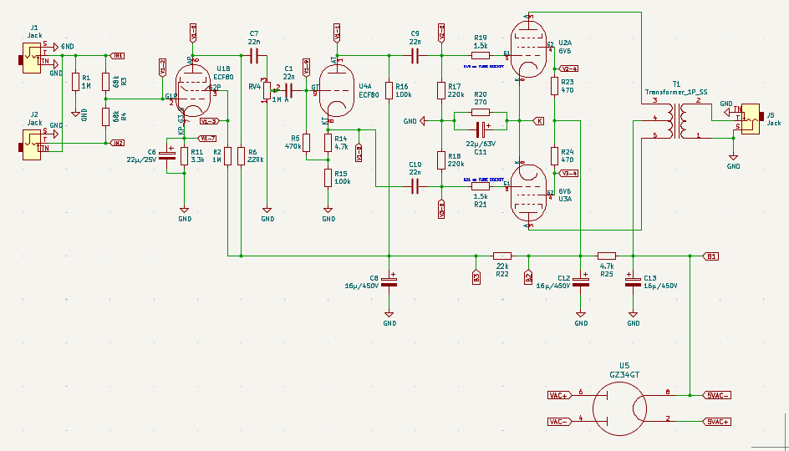The width and height of the screenshot is (789, 451).
Task: Select the 5VAC+ net label
Action: pyautogui.click(x=718, y=422)
